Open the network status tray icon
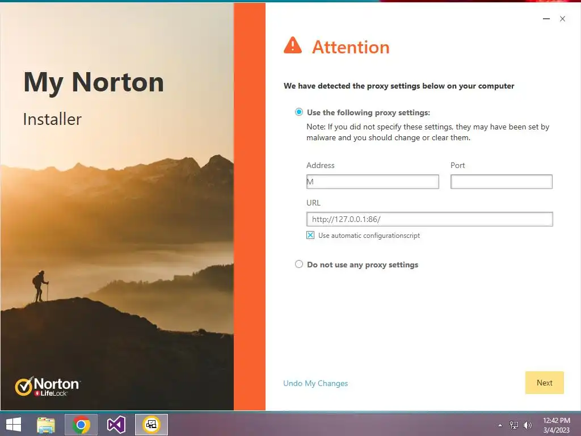This screenshot has height=436, width=581. point(514,425)
